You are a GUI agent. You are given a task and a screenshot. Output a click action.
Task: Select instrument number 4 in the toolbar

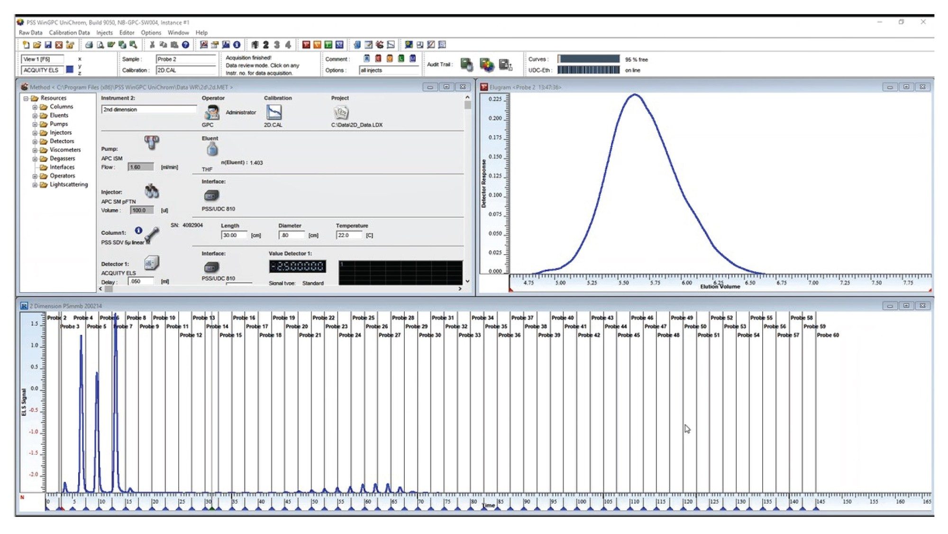coord(288,45)
